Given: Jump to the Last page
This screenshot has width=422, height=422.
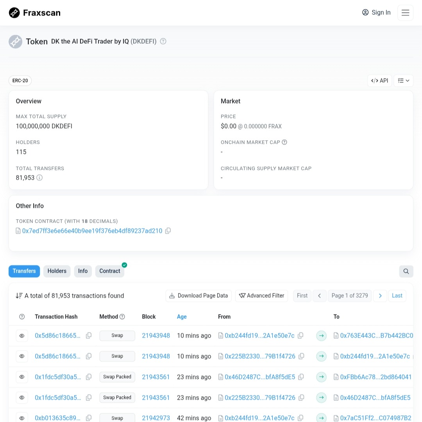Looking at the screenshot, I should (397, 296).
